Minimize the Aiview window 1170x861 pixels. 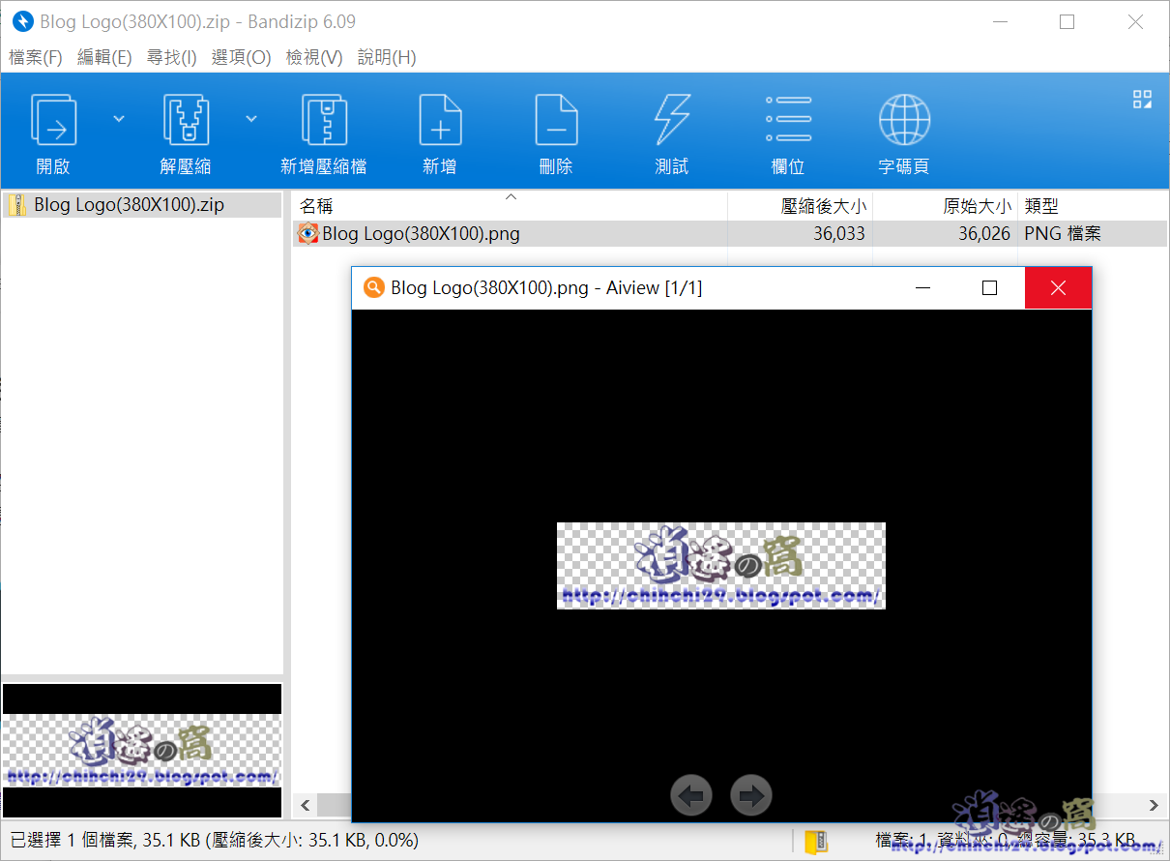click(x=922, y=287)
